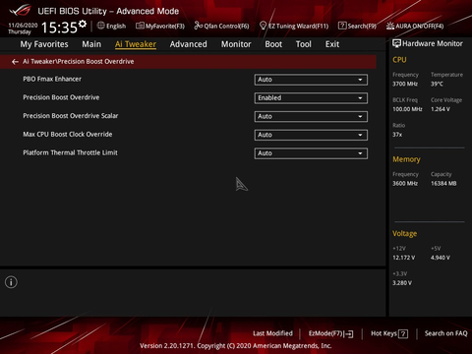Click the ROG logo icon
Image resolution: width=472 pixels, height=354 pixels.
tap(20, 11)
